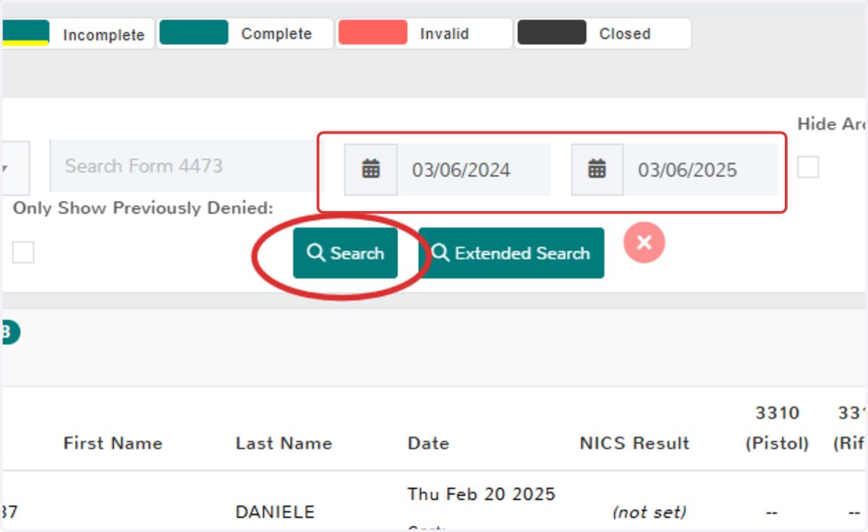Sort by the First Name column header

pyautogui.click(x=113, y=443)
